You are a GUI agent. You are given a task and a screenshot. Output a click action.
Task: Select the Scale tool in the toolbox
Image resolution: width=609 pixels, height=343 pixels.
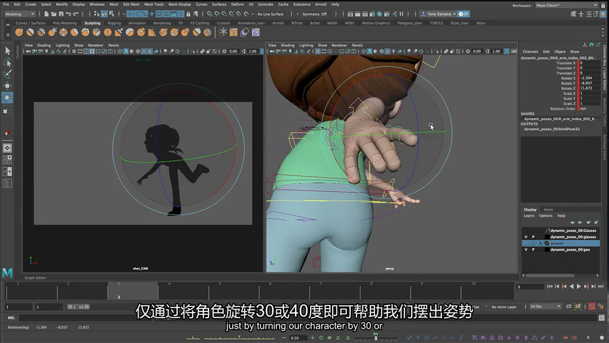(7, 109)
